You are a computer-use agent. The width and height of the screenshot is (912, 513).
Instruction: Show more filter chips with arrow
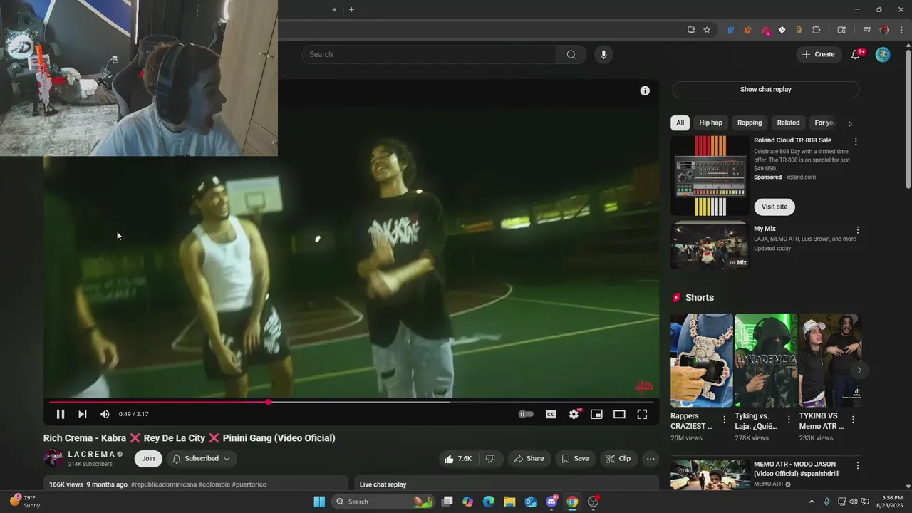pyautogui.click(x=850, y=123)
